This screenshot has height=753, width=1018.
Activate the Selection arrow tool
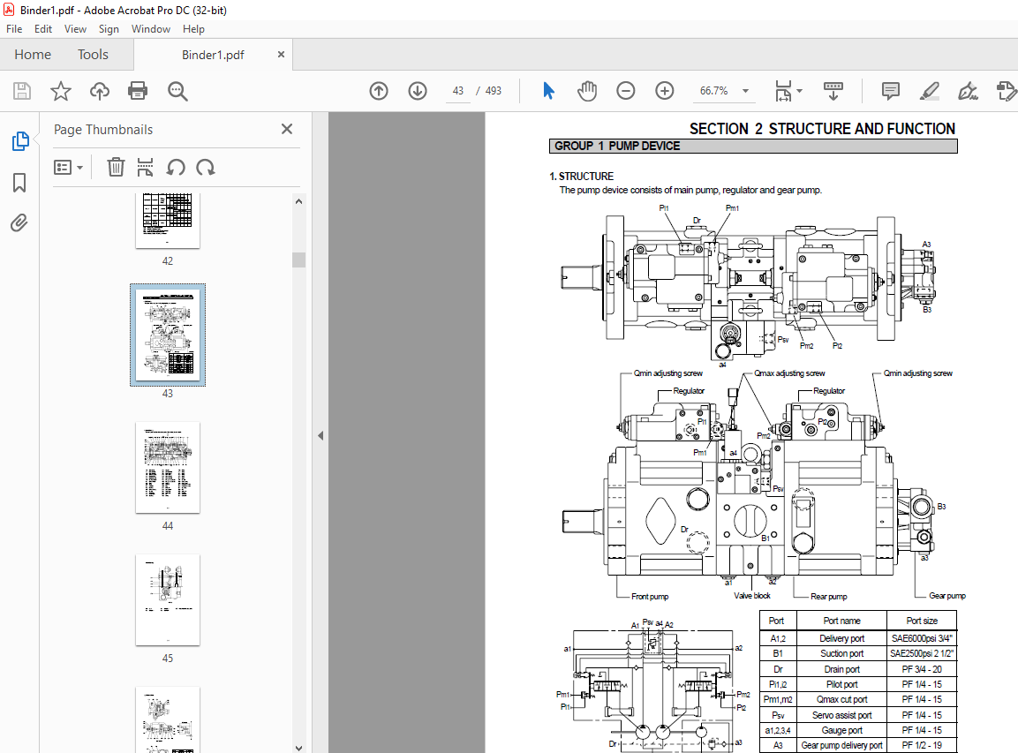pos(548,91)
